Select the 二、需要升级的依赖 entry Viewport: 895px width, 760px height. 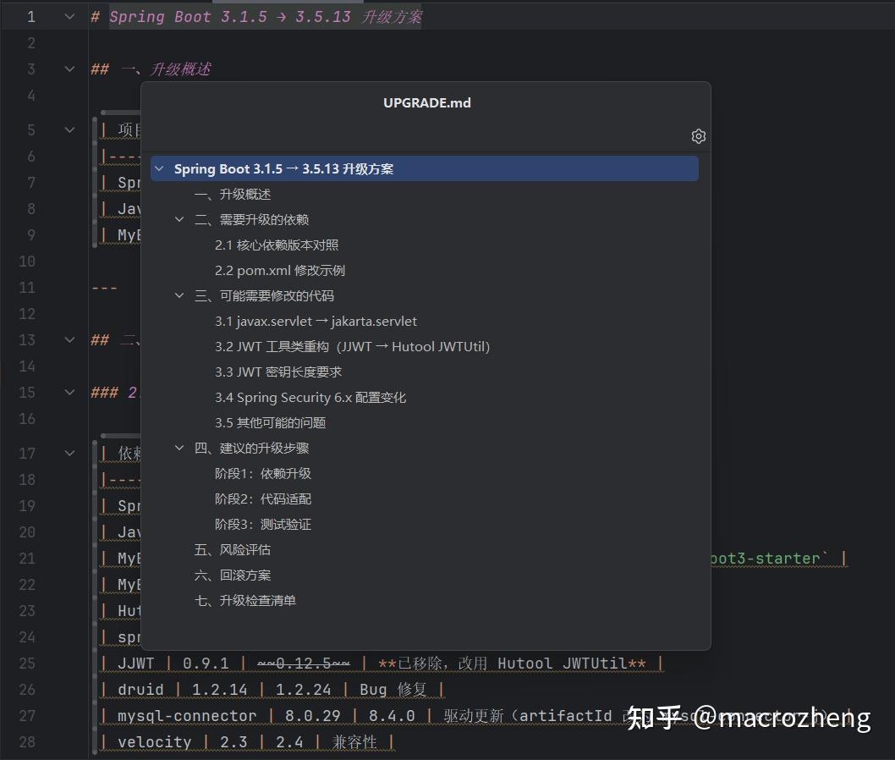251,220
